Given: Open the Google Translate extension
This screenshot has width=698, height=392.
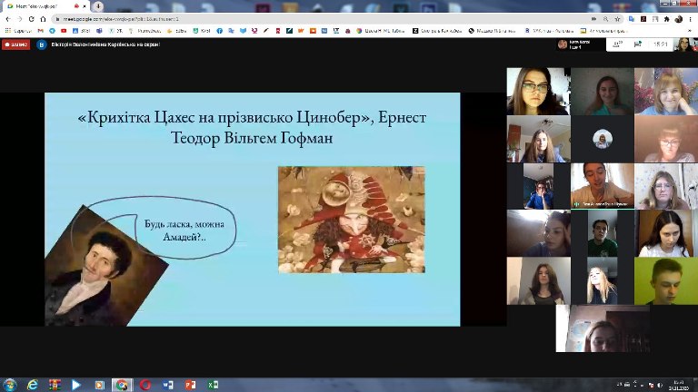Looking at the screenshot, I should point(632,19).
